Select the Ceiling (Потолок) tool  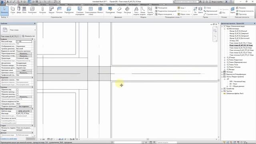(x=59, y=10)
